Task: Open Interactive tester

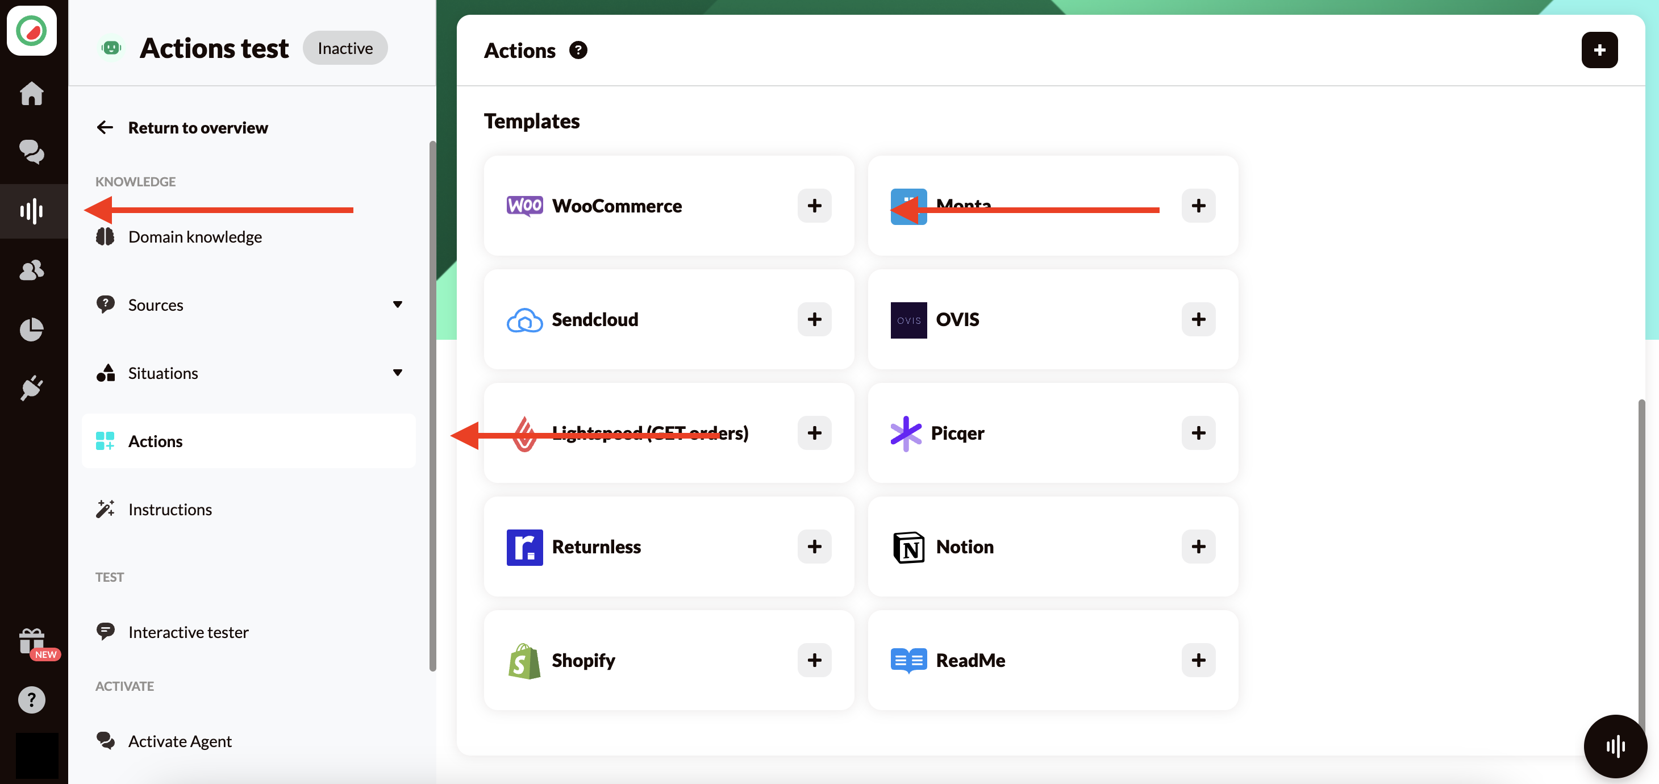Action: click(x=188, y=632)
